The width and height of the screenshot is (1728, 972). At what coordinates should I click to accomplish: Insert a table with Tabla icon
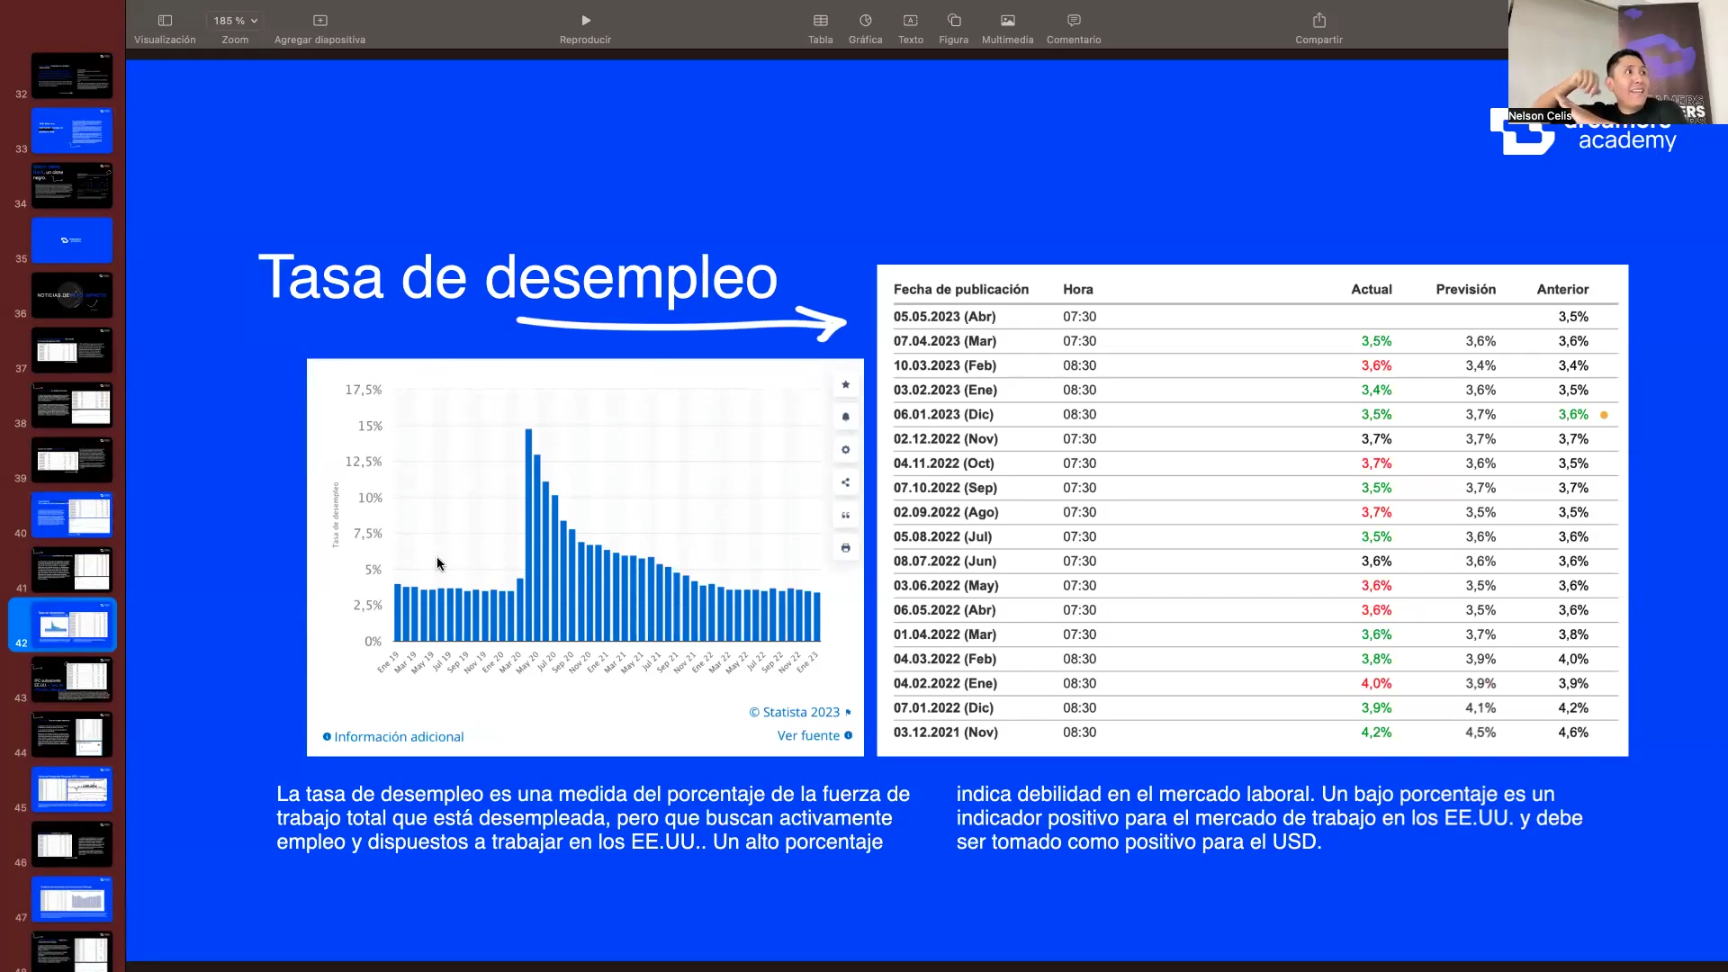(820, 21)
